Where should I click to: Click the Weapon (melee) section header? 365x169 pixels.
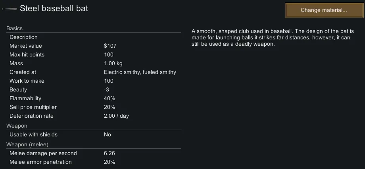[27, 144]
